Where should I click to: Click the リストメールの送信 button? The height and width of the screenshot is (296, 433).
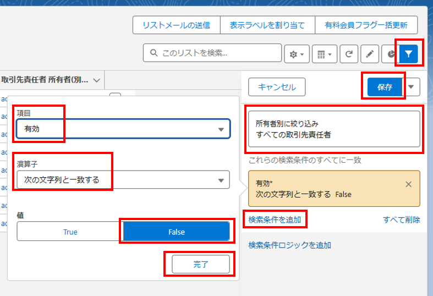[x=176, y=25]
